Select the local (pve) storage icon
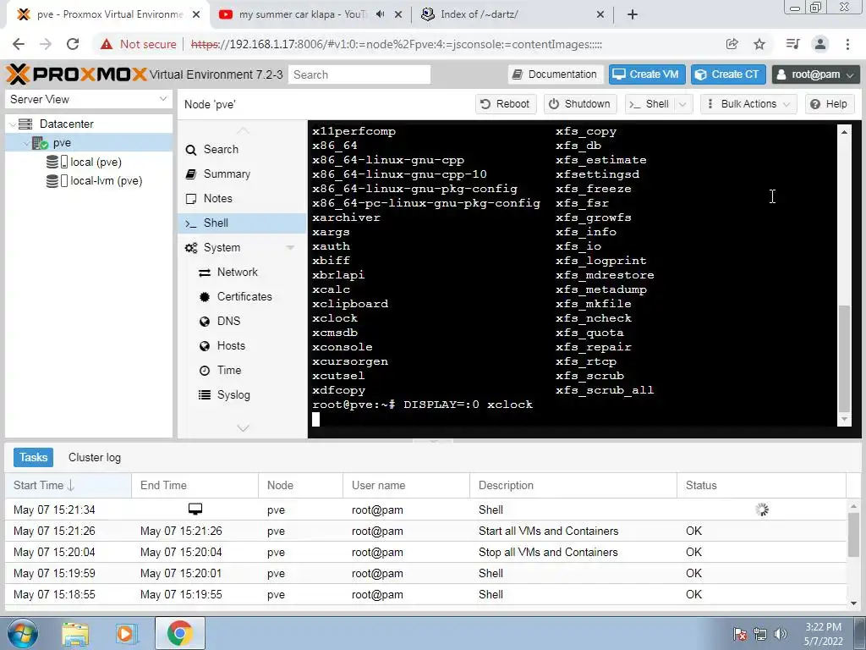This screenshot has width=866, height=650. click(x=57, y=162)
